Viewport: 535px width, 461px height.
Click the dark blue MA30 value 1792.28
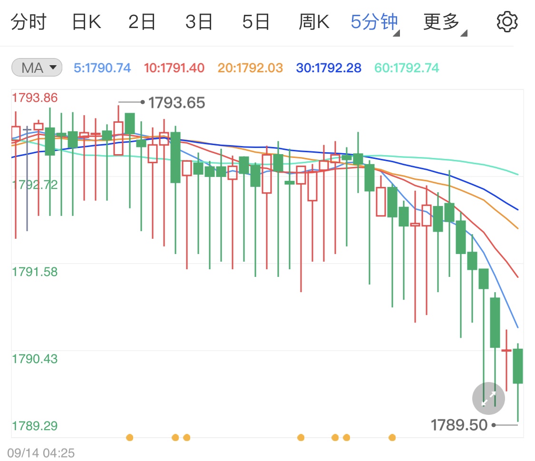point(328,68)
